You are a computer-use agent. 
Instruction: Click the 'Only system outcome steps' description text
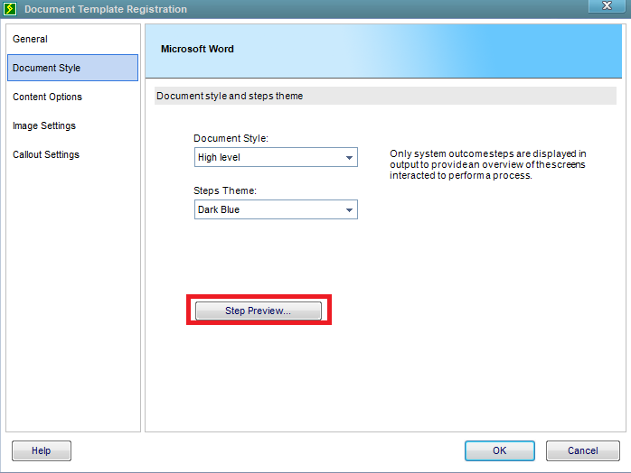(x=488, y=164)
